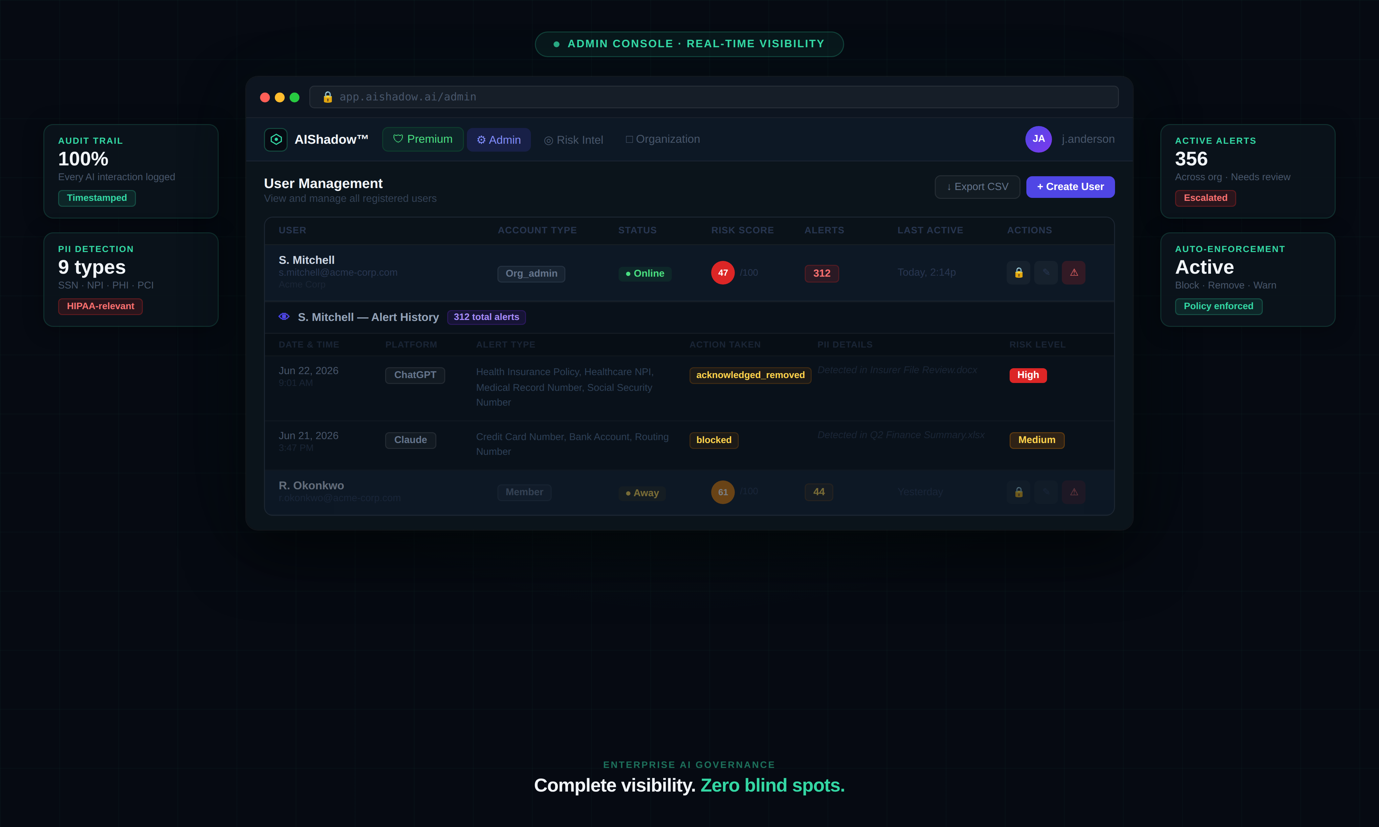Viewport: 1379px width, 827px height.
Task: Click the 44 alerts badge for R. Okonkwo
Action: point(819,492)
